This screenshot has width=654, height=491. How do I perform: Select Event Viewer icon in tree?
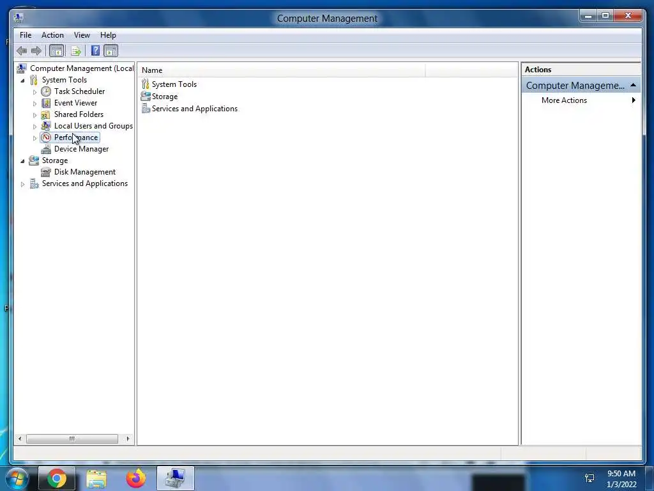click(46, 103)
